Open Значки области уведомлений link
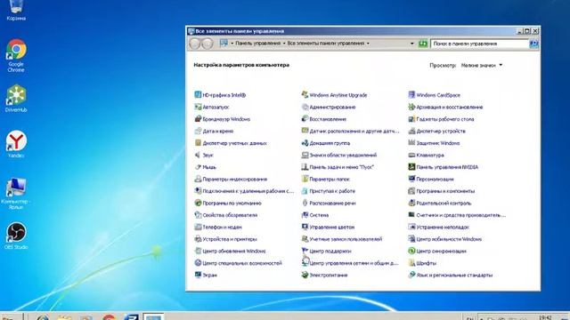This screenshot has height=320, width=570. 343,156
